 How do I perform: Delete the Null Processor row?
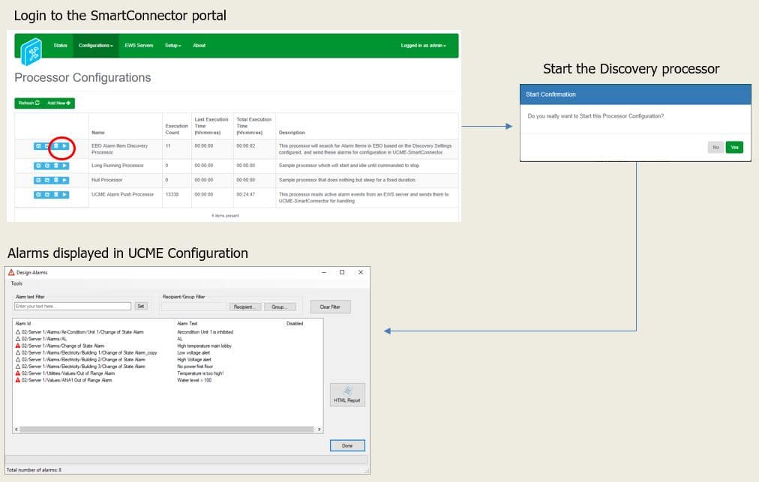click(55, 180)
